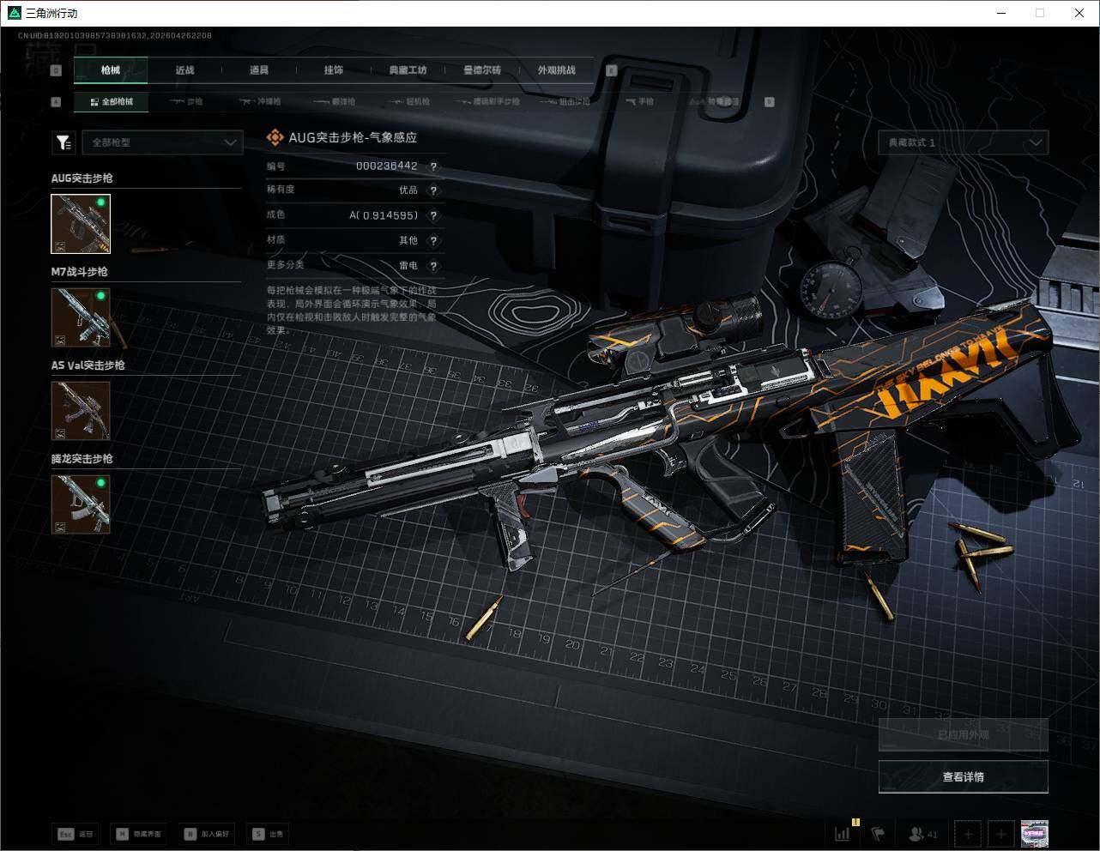Click the S 出售 key hint
Screen dimensions: 1100x851
click(x=268, y=834)
